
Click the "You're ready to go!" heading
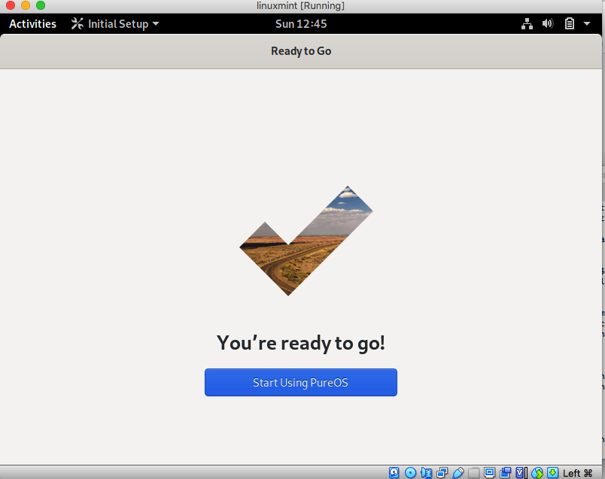(x=300, y=343)
